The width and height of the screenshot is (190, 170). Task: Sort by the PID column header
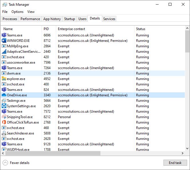pyautogui.click(x=46, y=29)
